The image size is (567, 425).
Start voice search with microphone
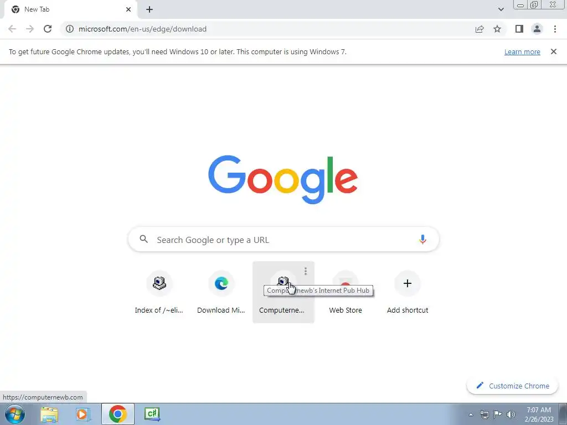coord(422,239)
